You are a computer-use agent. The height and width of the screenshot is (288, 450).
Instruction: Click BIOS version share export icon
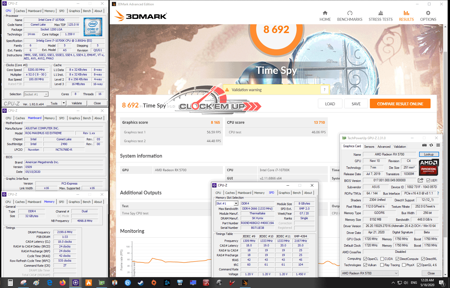pyautogui.click(x=420, y=180)
